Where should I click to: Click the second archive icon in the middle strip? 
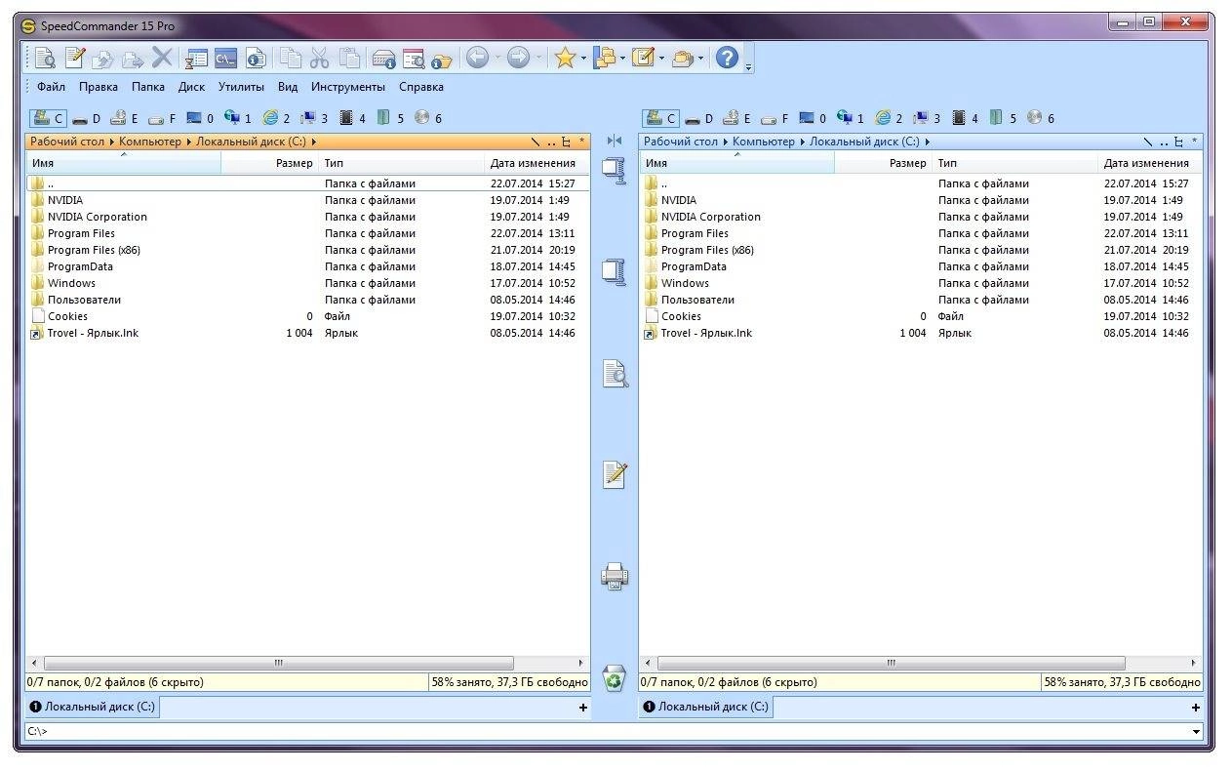614,270
